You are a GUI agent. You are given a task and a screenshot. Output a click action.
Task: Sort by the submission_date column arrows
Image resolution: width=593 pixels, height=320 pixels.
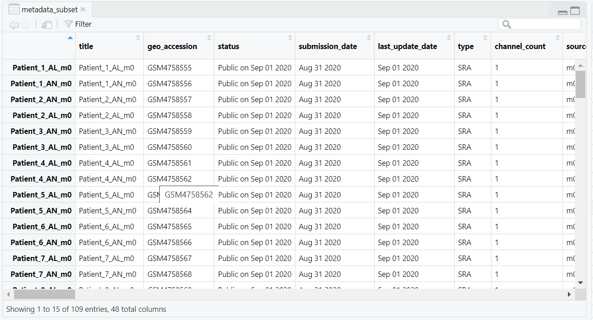pos(369,38)
